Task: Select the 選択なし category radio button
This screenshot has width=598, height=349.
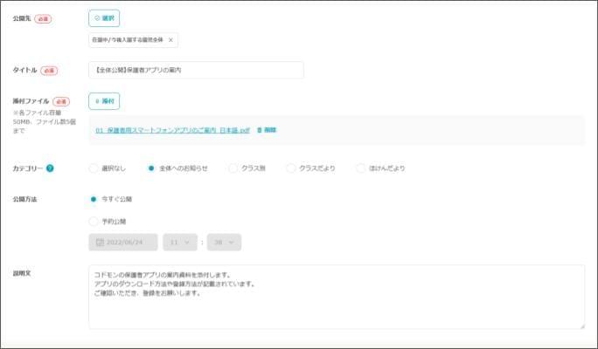Action: pyautogui.click(x=94, y=168)
